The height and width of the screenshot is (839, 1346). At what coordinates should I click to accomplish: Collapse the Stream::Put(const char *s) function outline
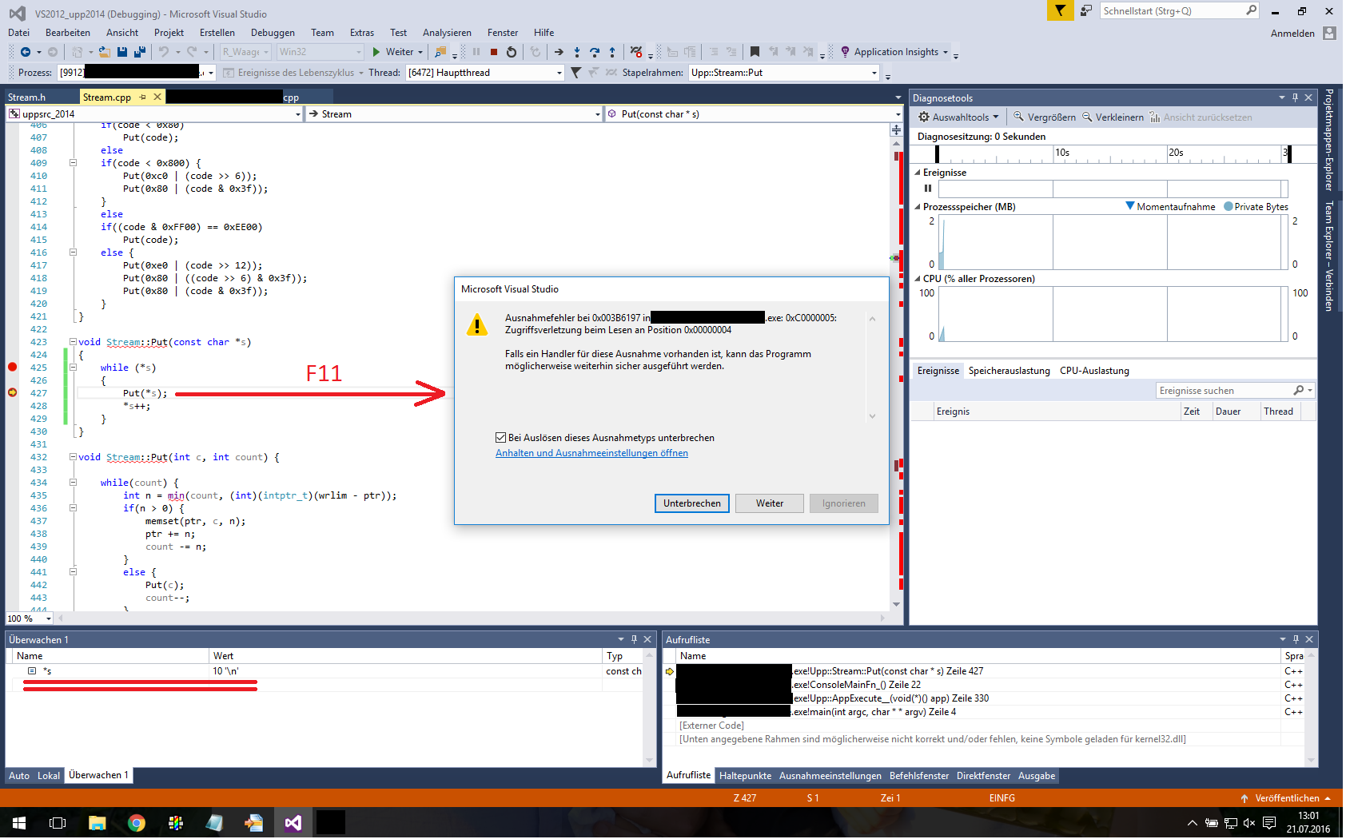(x=73, y=342)
